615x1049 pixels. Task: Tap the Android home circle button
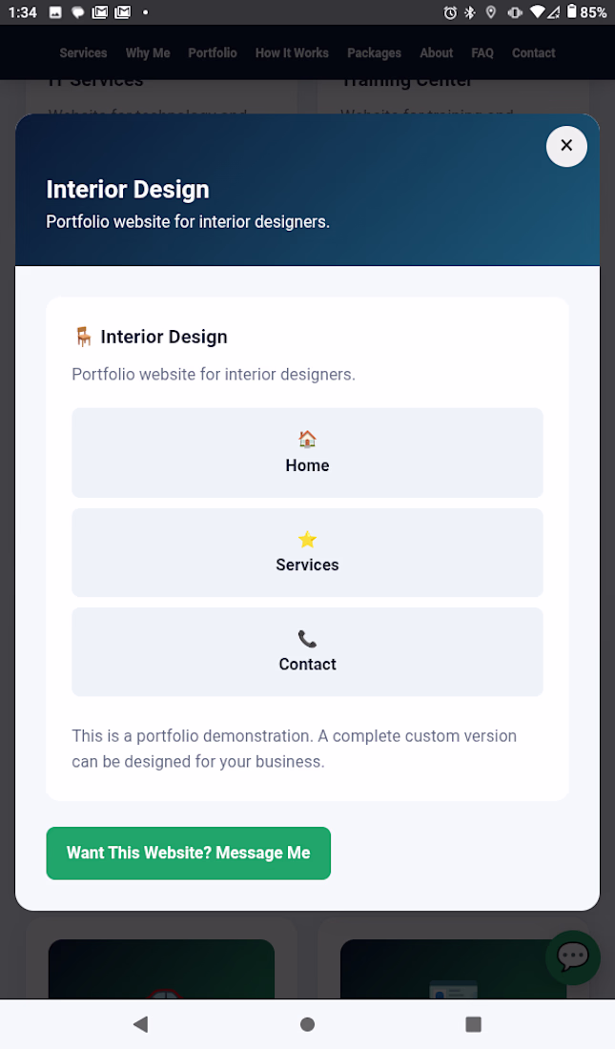[307, 1024]
